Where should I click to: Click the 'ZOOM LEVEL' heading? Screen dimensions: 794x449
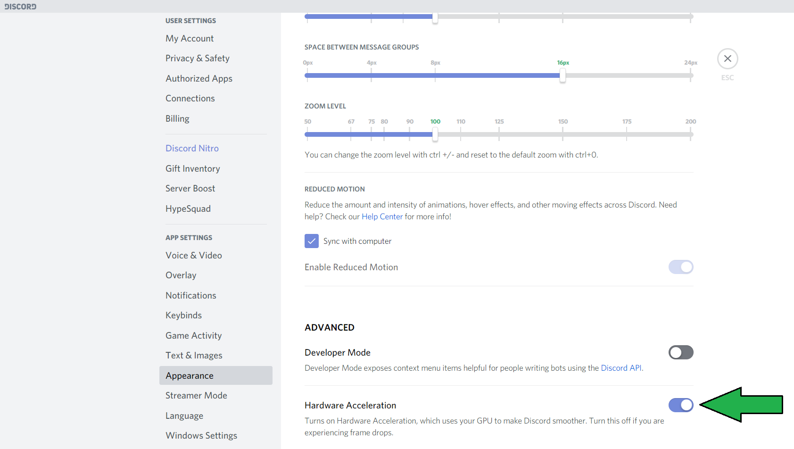(x=325, y=106)
